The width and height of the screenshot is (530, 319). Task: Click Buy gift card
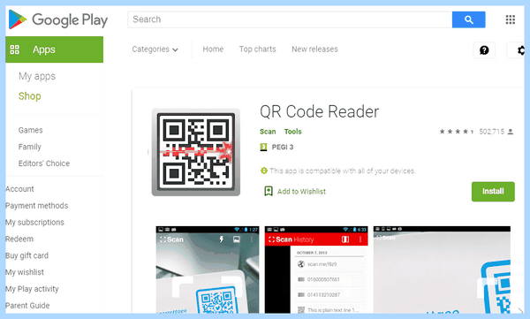(x=26, y=255)
